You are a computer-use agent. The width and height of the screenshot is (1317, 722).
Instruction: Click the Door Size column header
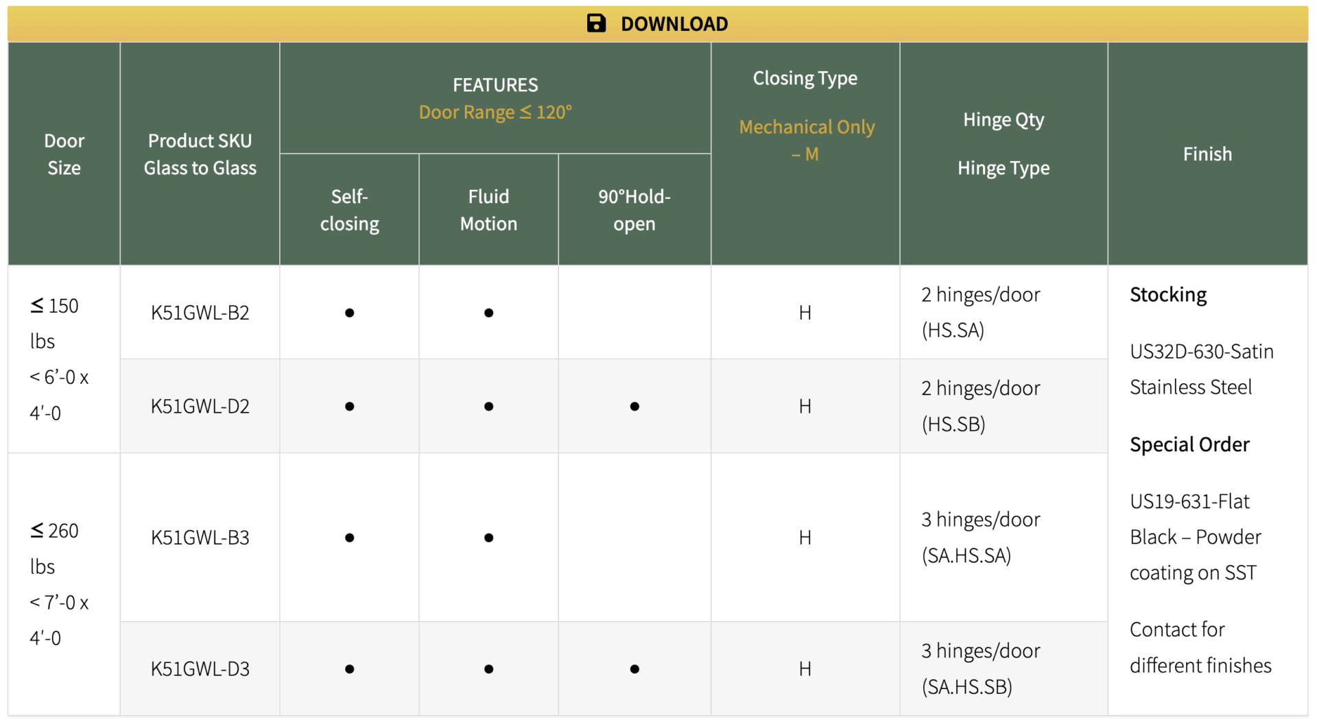pos(64,154)
